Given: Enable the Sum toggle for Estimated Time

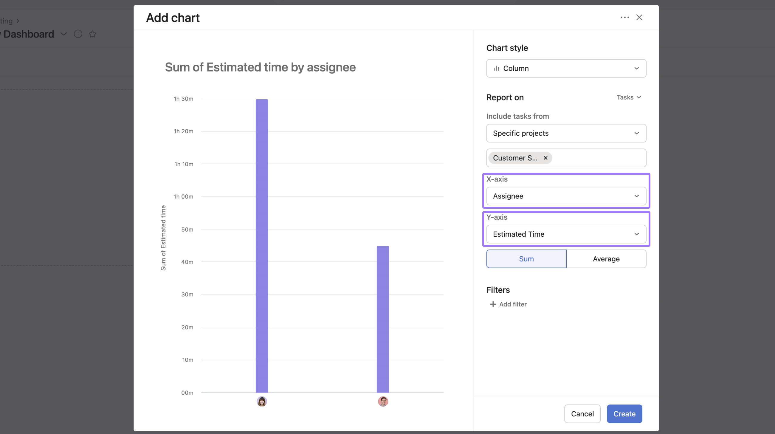Looking at the screenshot, I should (526, 259).
